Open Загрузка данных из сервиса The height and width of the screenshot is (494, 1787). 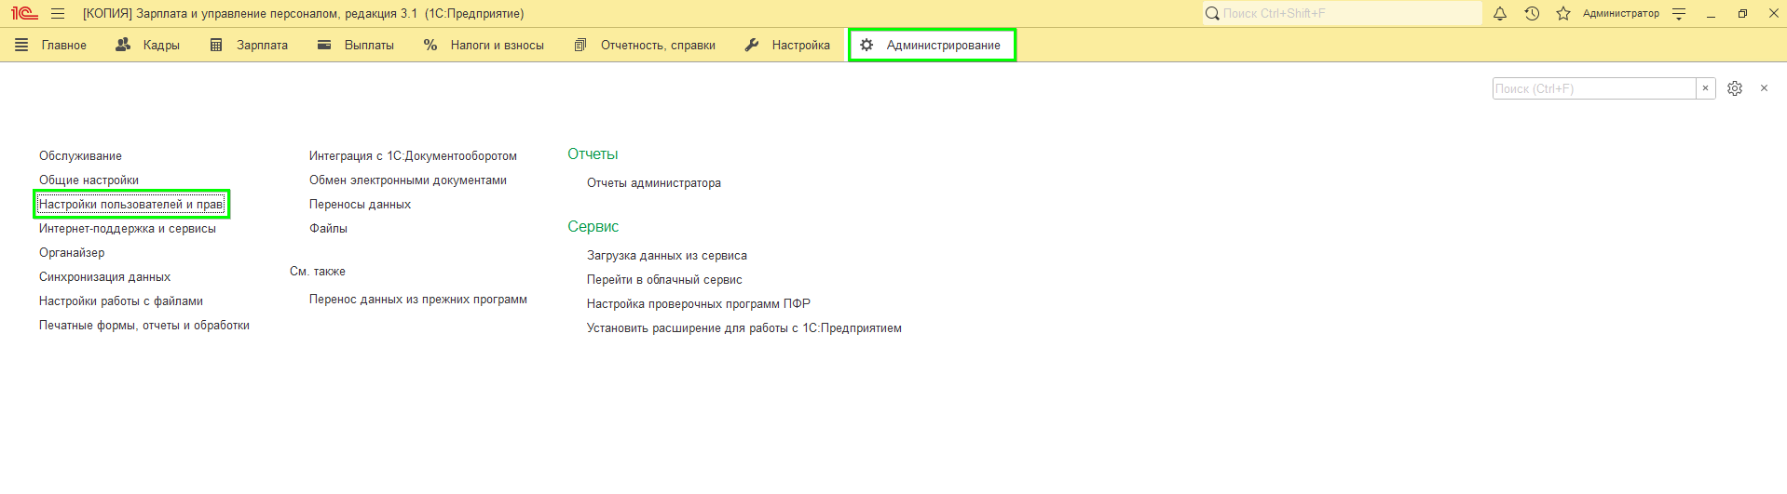tap(667, 256)
